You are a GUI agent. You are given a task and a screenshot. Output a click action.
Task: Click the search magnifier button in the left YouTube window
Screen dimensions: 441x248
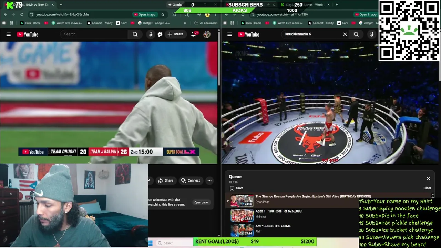135,34
